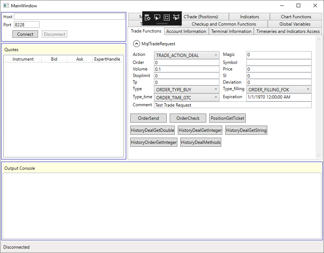The image size is (324, 253).
Task: Click the Volume field showing 0.1
Action: 187,69
